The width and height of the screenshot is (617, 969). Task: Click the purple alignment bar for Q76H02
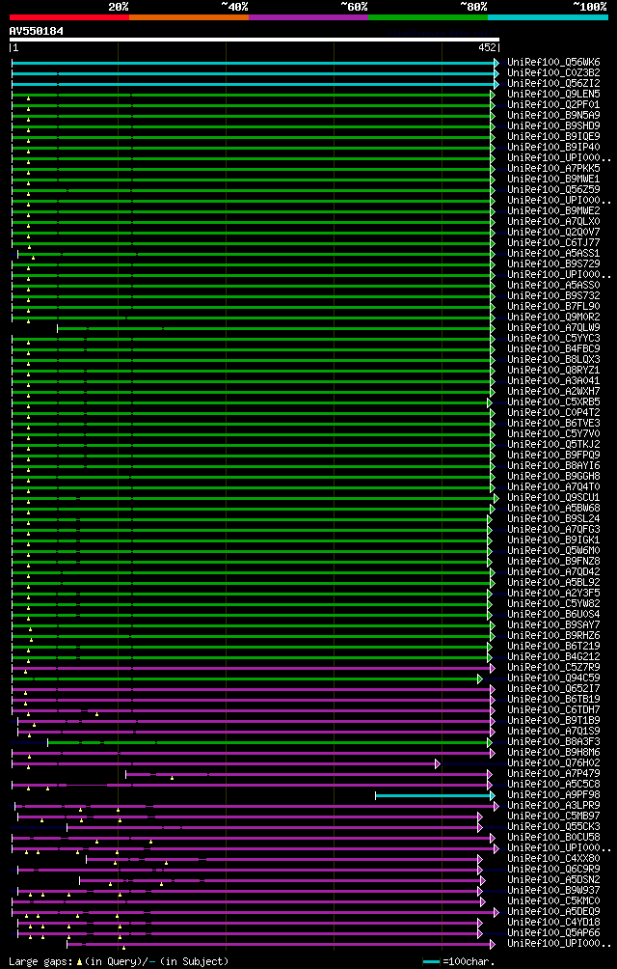(x=226, y=763)
